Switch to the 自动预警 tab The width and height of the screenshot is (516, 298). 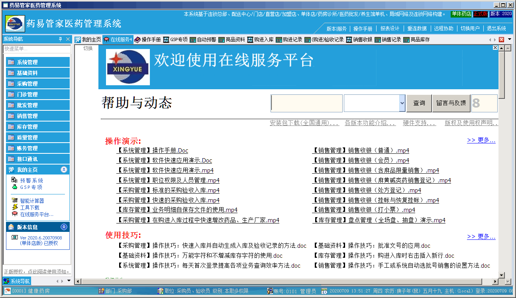(203, 39)
